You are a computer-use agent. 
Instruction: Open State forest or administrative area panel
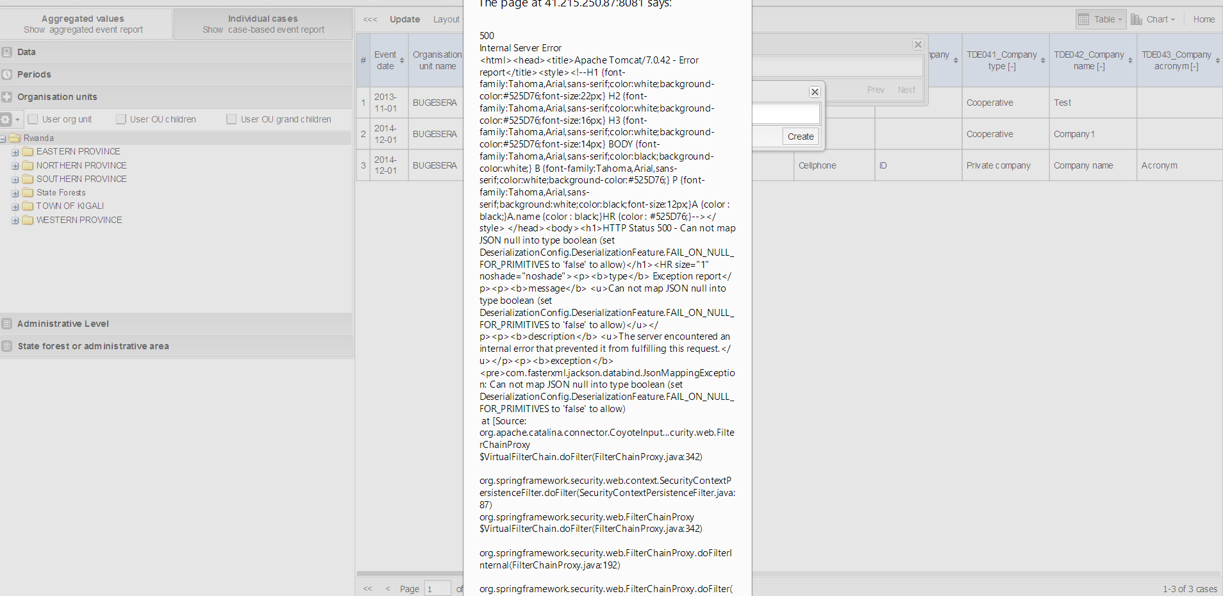176,346
